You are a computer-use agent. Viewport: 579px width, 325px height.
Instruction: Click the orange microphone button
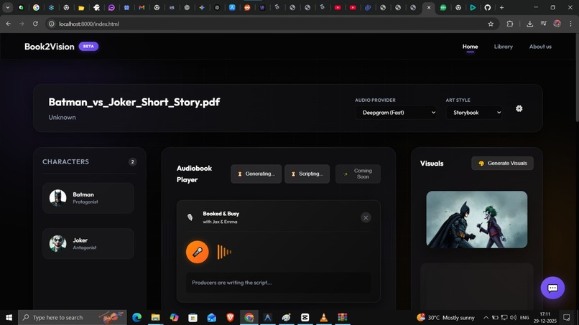pyautogui.click(x=197, y=252)
